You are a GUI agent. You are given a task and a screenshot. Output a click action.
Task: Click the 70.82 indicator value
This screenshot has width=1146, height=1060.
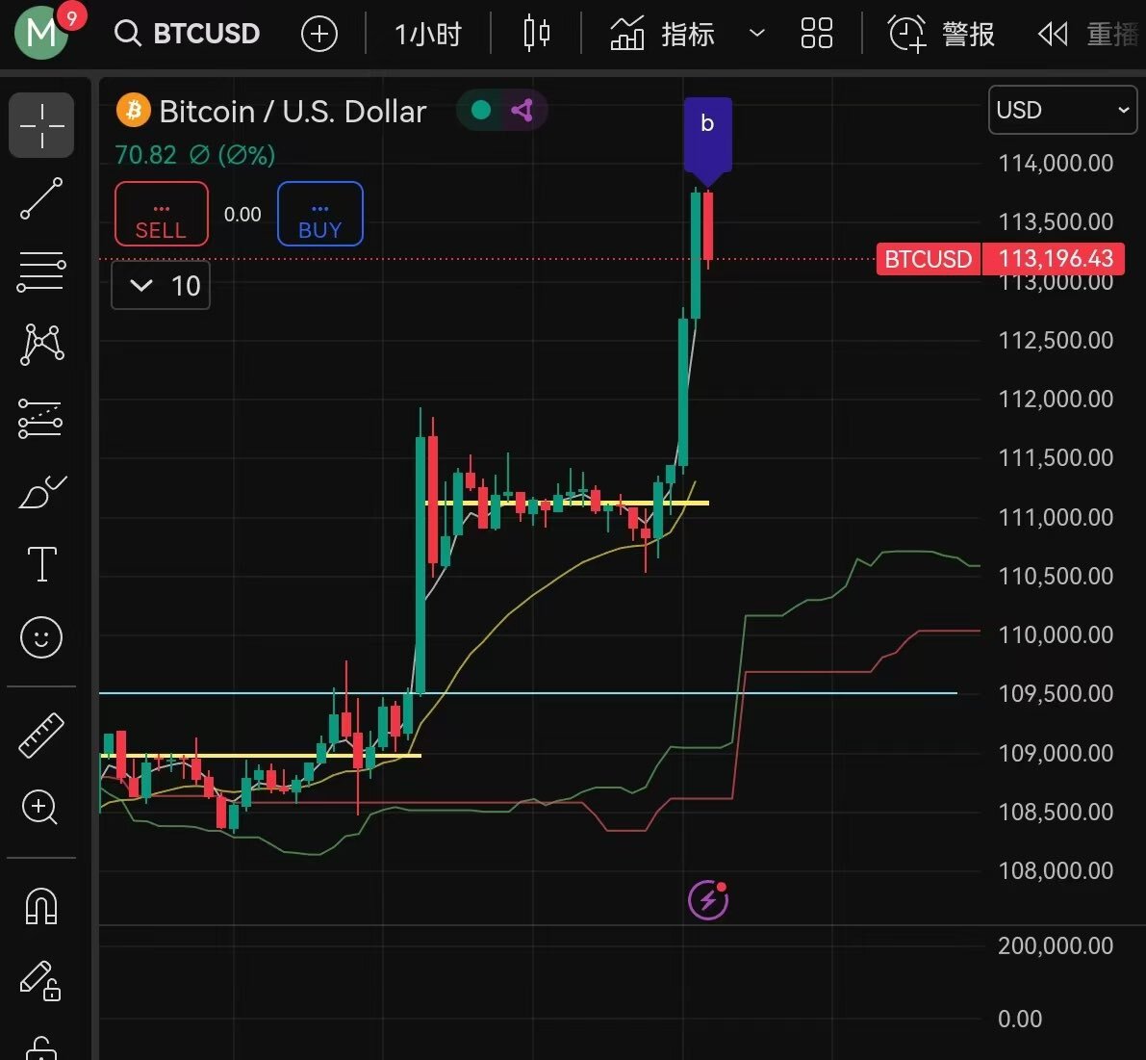pyautogui.click(x=145, y=155)
